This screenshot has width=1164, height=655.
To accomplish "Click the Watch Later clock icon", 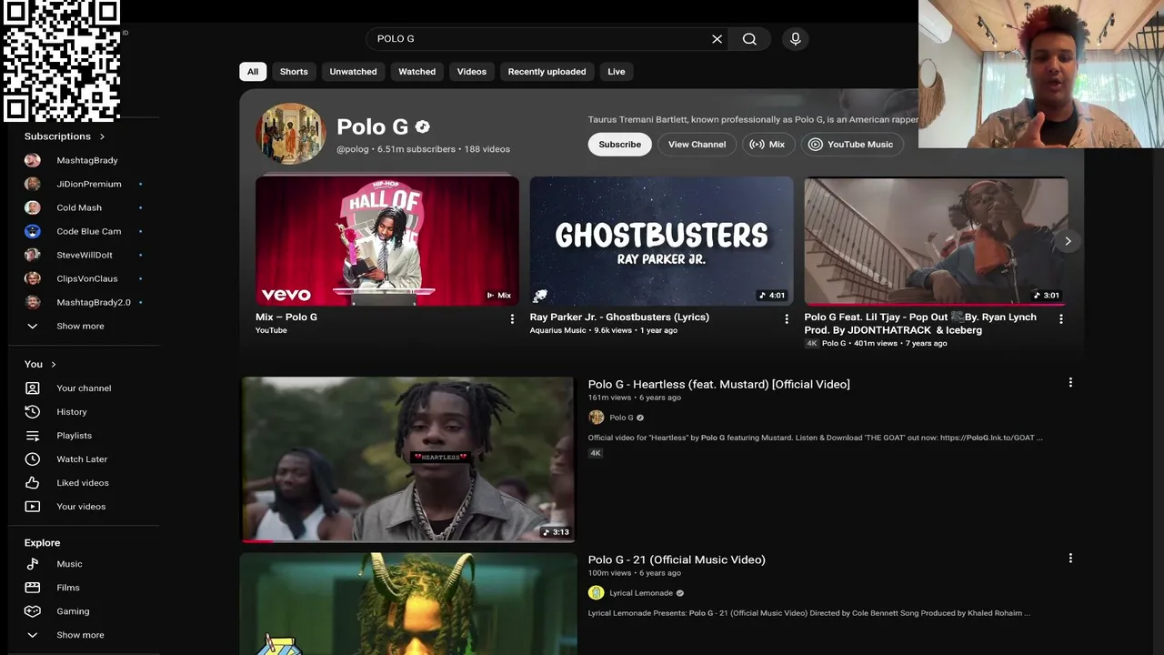I will 33,458.
